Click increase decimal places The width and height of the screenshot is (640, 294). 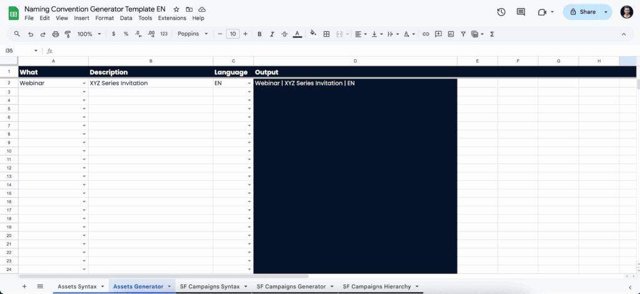(x=151, y=34)
